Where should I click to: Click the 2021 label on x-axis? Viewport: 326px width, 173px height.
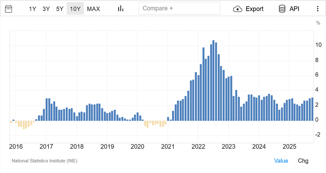click(x=168, y=147)
